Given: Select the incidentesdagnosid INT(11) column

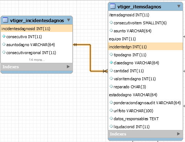Looking at the screenshot, I should coord(37,29).
